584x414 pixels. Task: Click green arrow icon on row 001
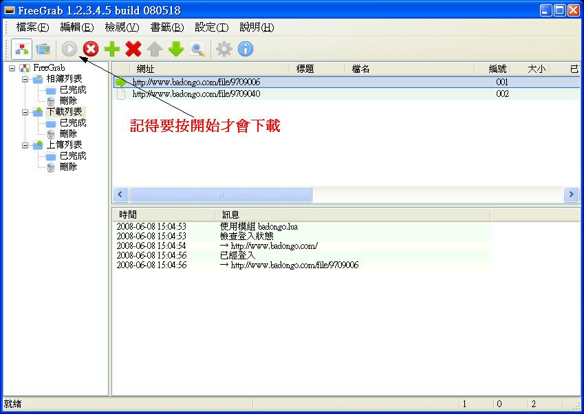[121, 82]
